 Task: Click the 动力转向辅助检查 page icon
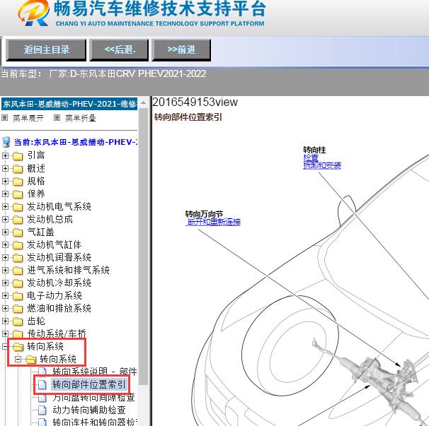(x=42, y=410)
